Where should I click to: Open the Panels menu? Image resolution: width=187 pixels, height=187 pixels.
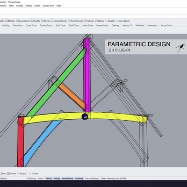(37, 6)
